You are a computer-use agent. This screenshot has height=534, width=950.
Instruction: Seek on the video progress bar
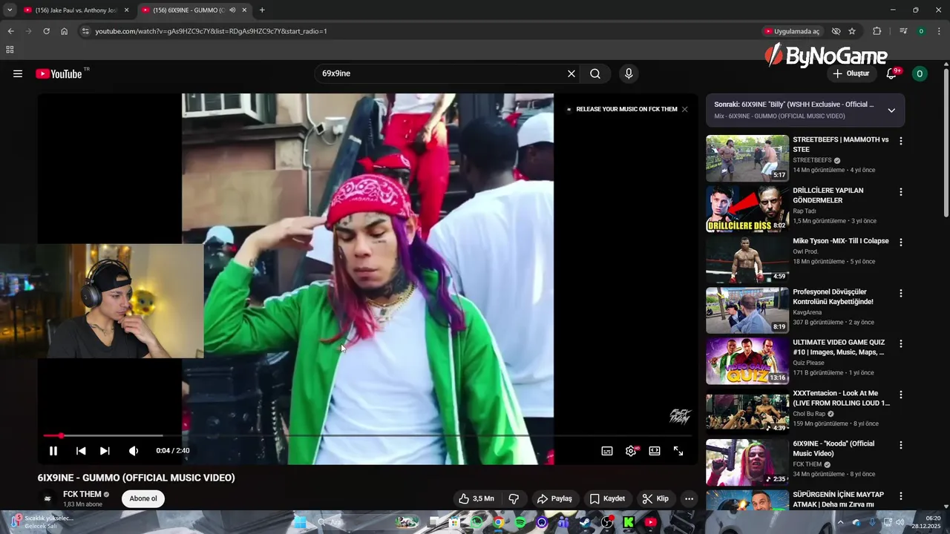(x=367, y=435)
